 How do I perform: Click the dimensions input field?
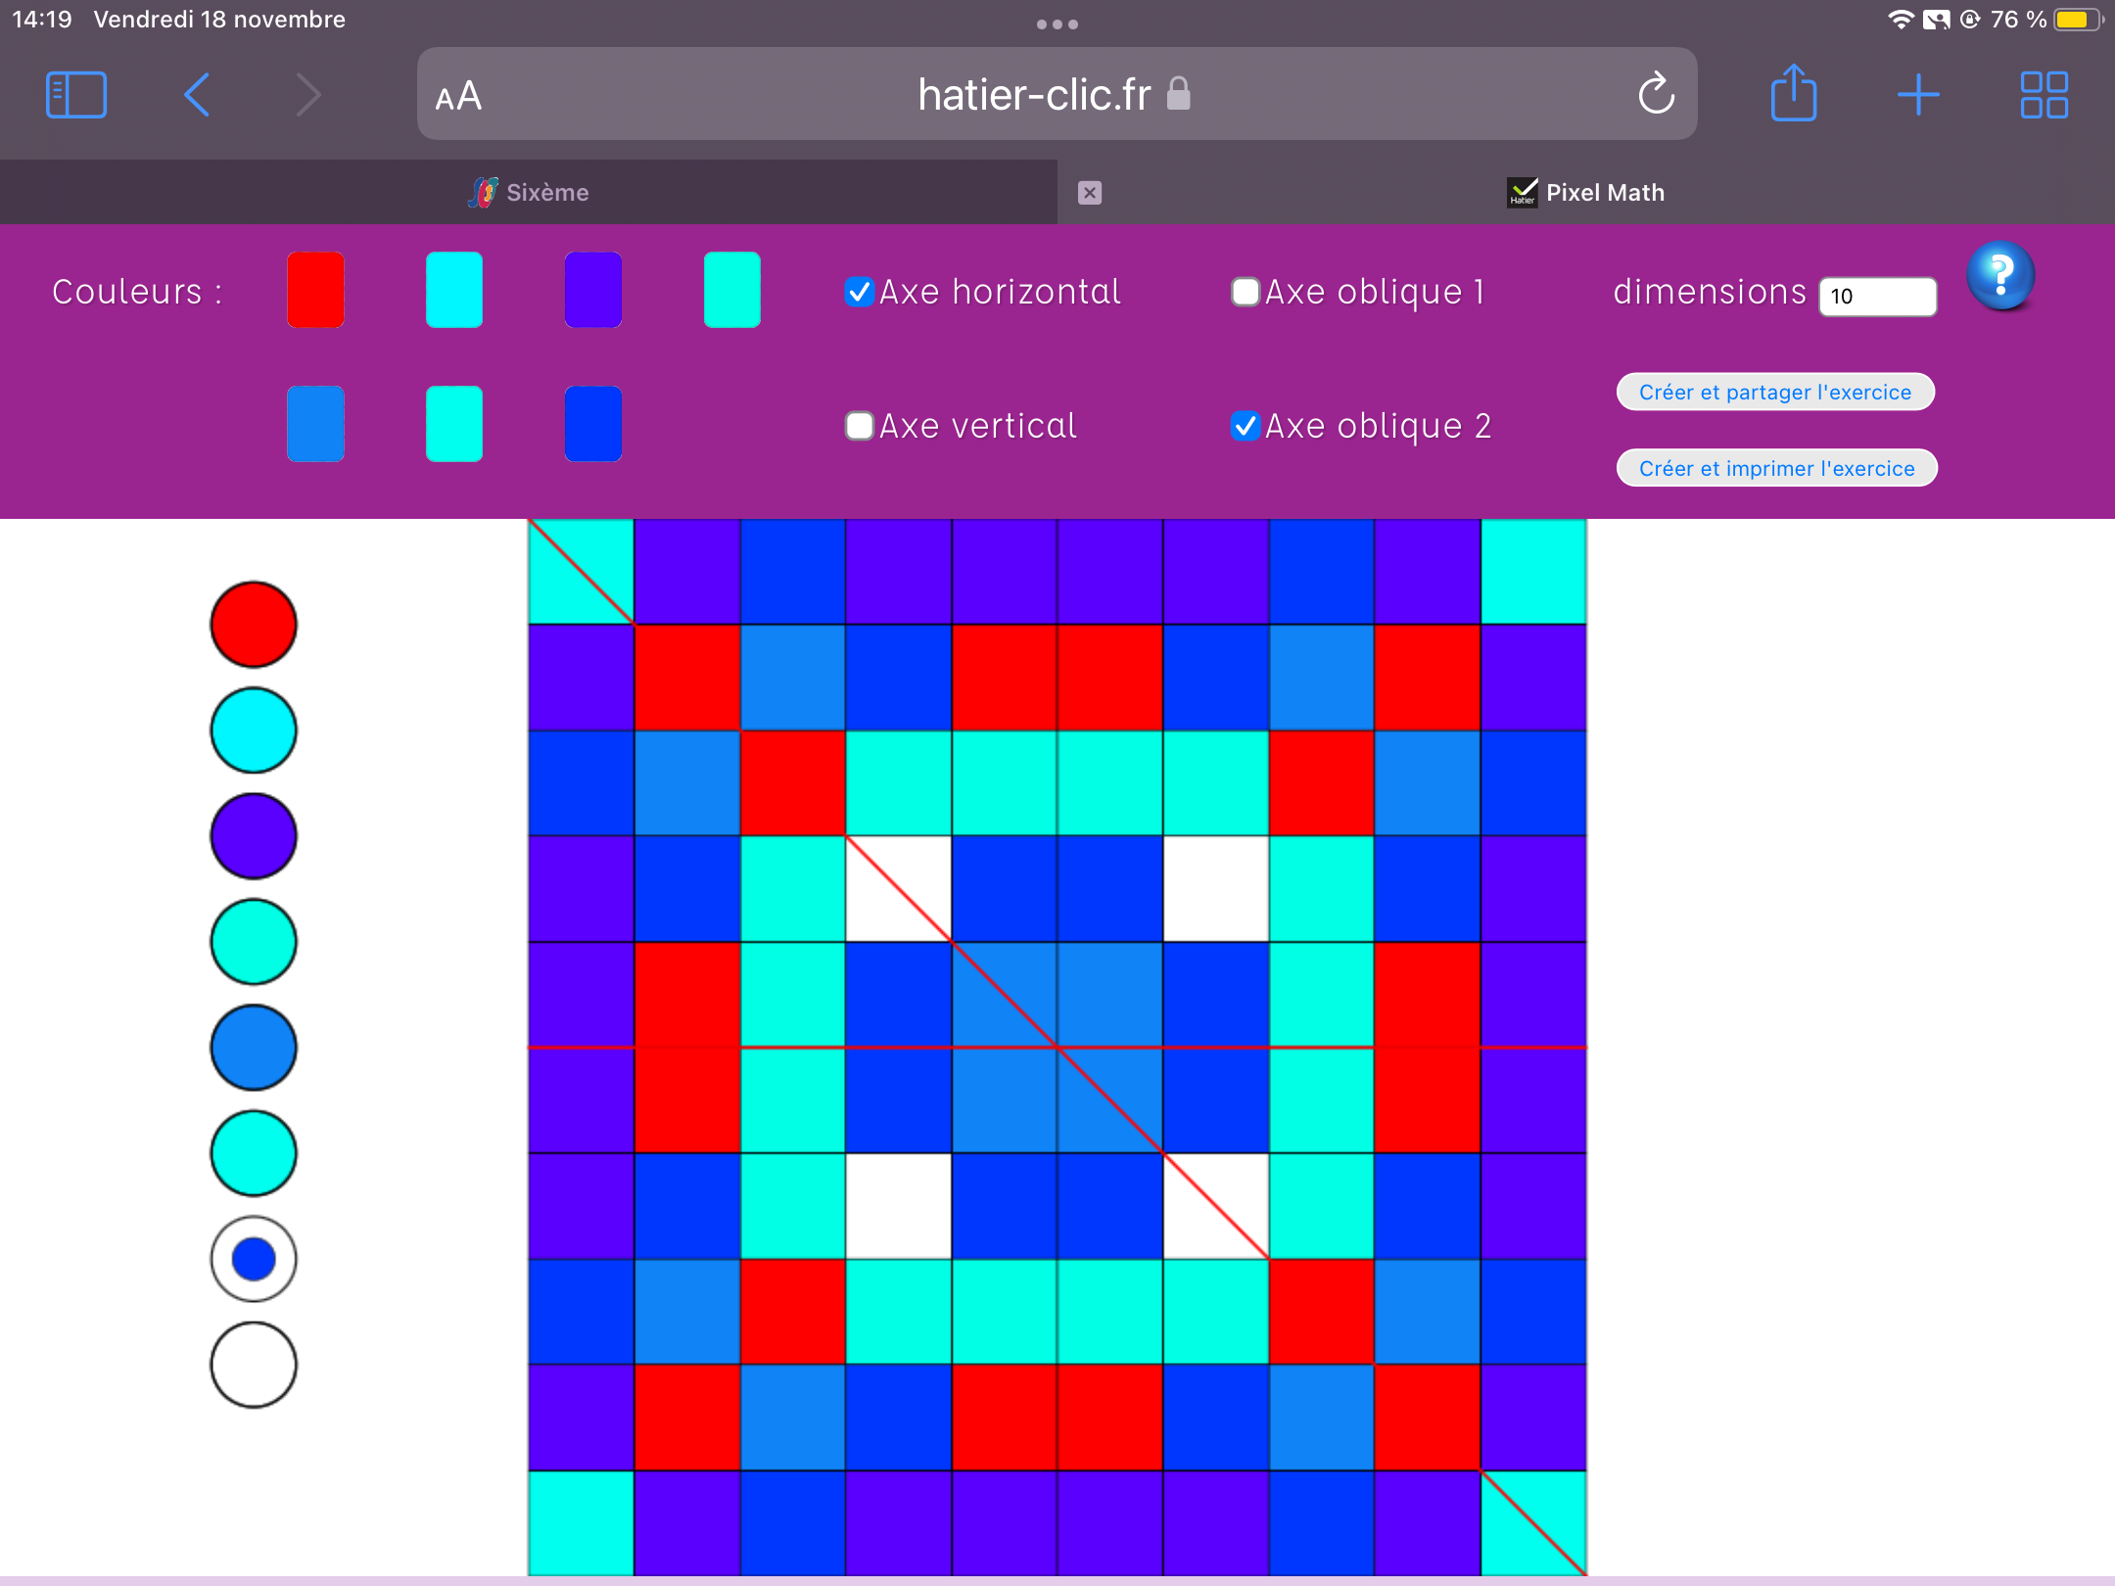point(1877,297)
